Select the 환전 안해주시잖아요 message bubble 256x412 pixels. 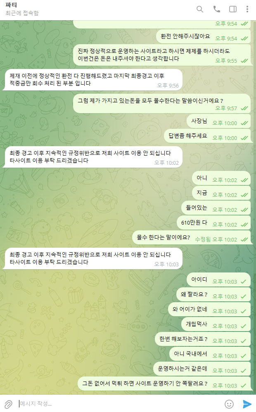(x=204, y=36)
